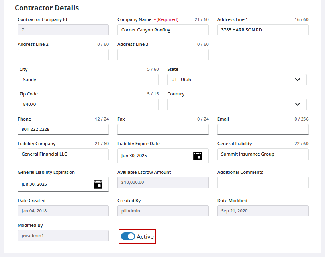Click the empty Email field
The height and width of the screenshot is (257, 325).
pos(262,129)
